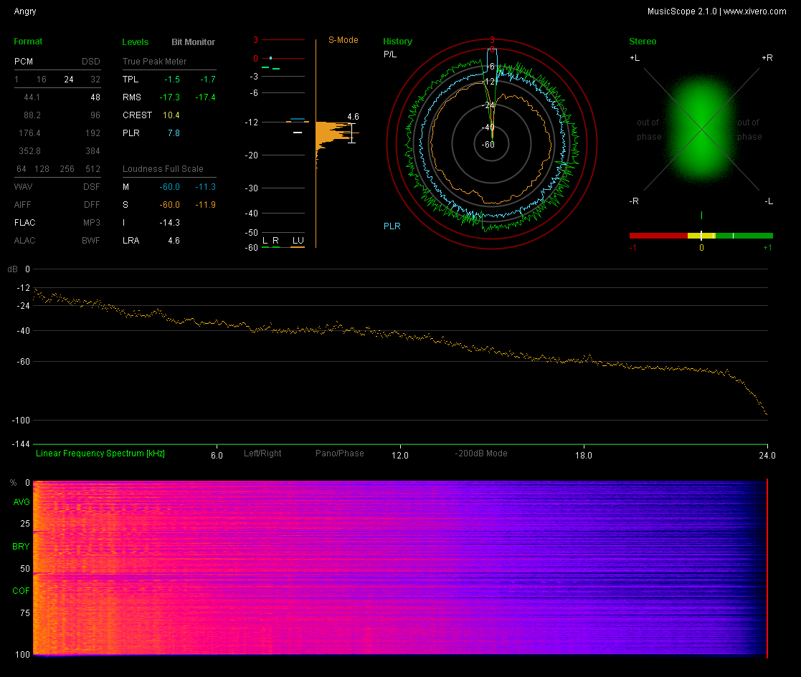The image size is (801, 677).
Task: Click the Linear Frequency Spectrum [kHz] label
Action: point(100,453)
